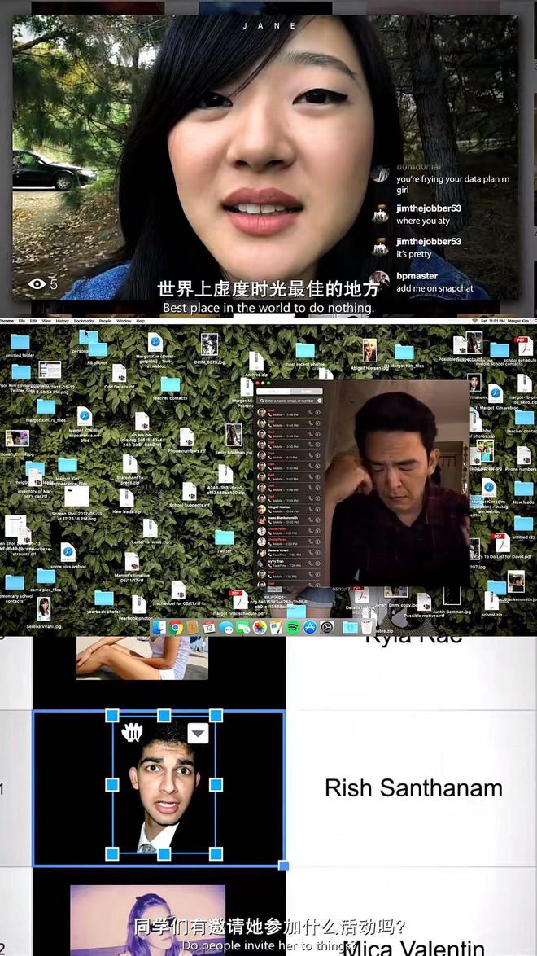Select the 'Jonah_Emmi.jpg' image thumbnail
The height and width of the screenshot is (956, 537).
[x=18, y=438]
